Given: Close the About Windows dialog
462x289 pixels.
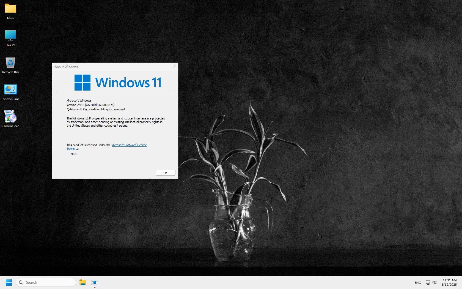Looking at the screenshot, I should tap(174, 67).
